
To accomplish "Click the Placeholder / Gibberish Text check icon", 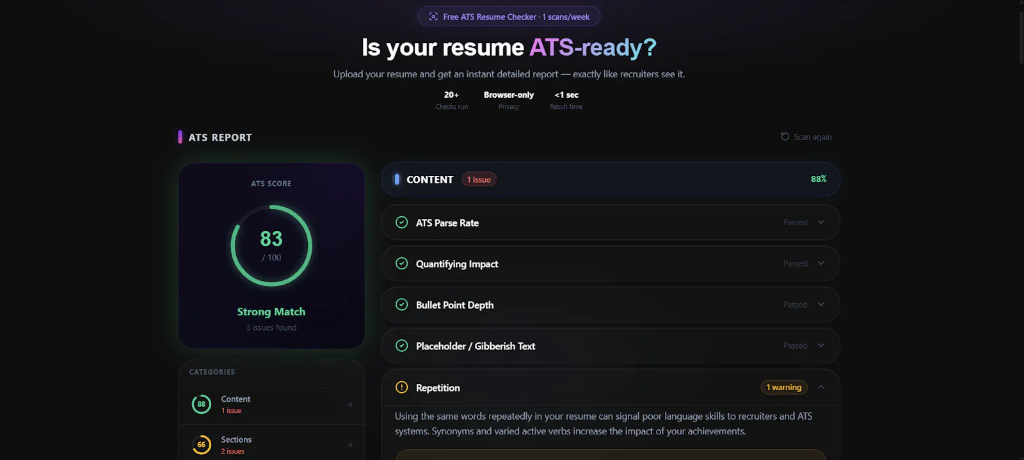I will [x=402, y=345].
